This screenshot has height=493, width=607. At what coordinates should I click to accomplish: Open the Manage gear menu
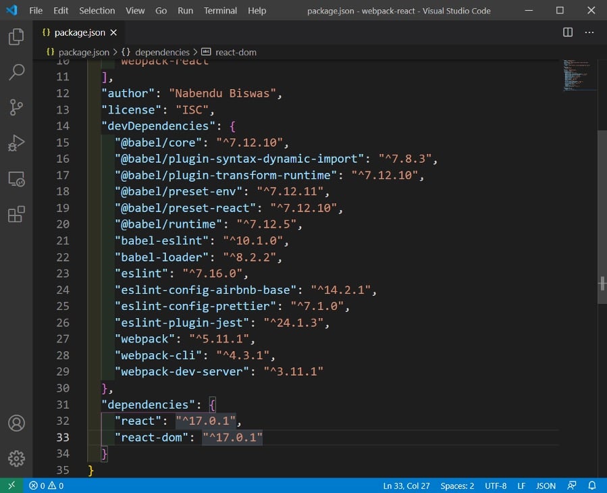pos(16,458)
